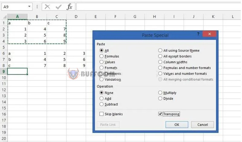242x142 pixels.
Task: Select column E header
Action: click(x=96, y=17)
